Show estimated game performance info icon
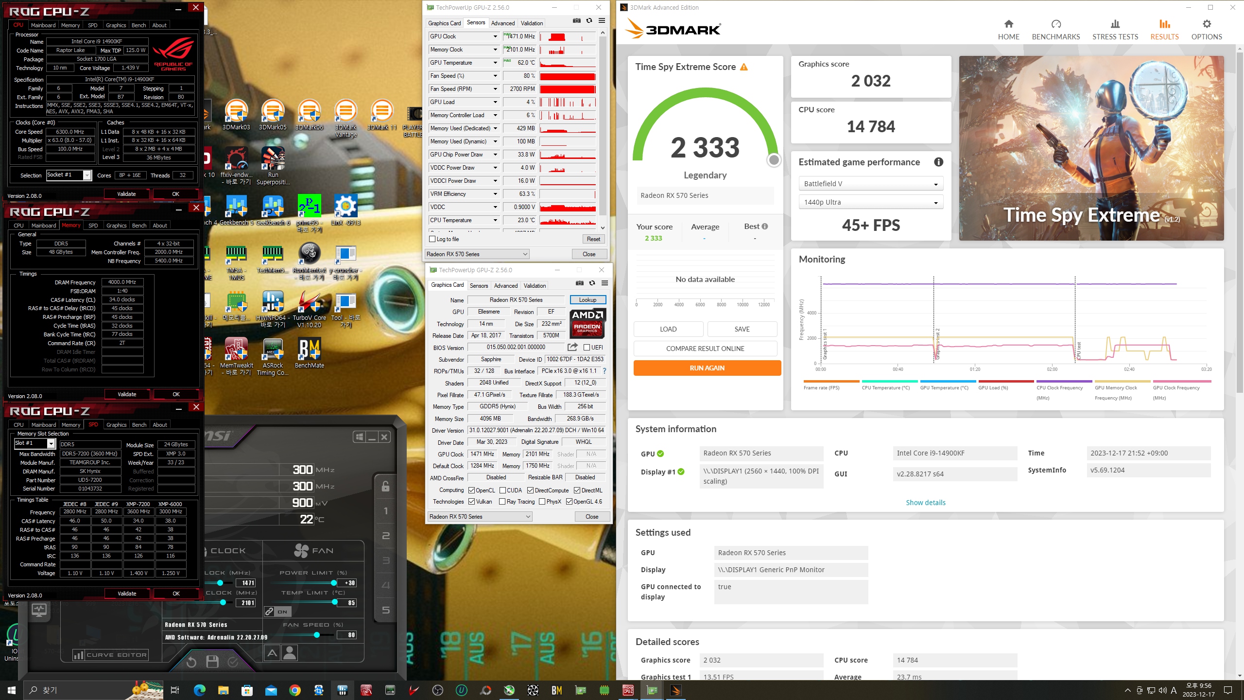 click(x=938, y=162)
